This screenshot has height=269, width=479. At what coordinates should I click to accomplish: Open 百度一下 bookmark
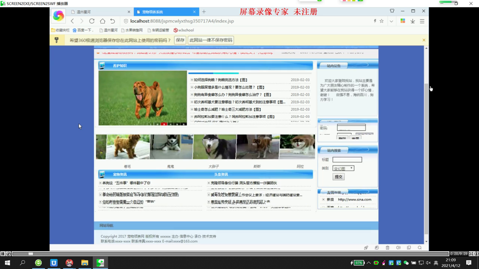coord(83,30)
